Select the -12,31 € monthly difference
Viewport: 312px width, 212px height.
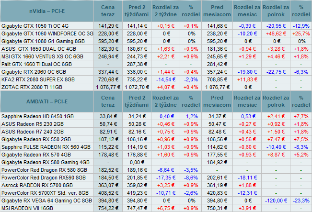pos(247,193)
